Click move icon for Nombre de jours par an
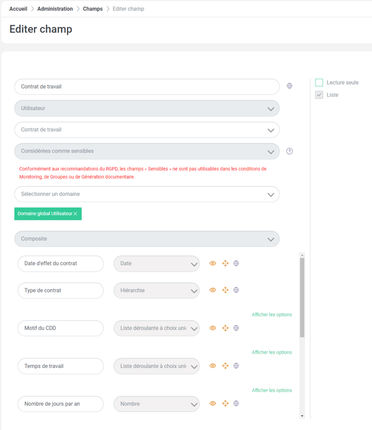The width and height of the screenshot is (372, 430). pos(225,403)
